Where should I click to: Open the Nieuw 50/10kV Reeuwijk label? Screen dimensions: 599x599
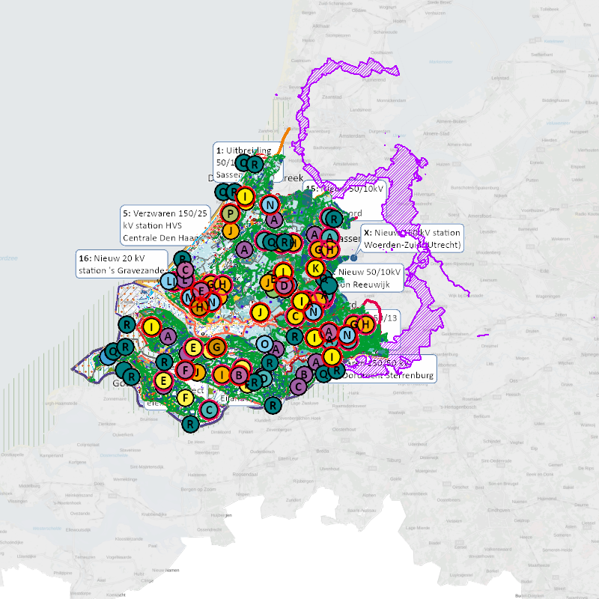tap(371, 278)
